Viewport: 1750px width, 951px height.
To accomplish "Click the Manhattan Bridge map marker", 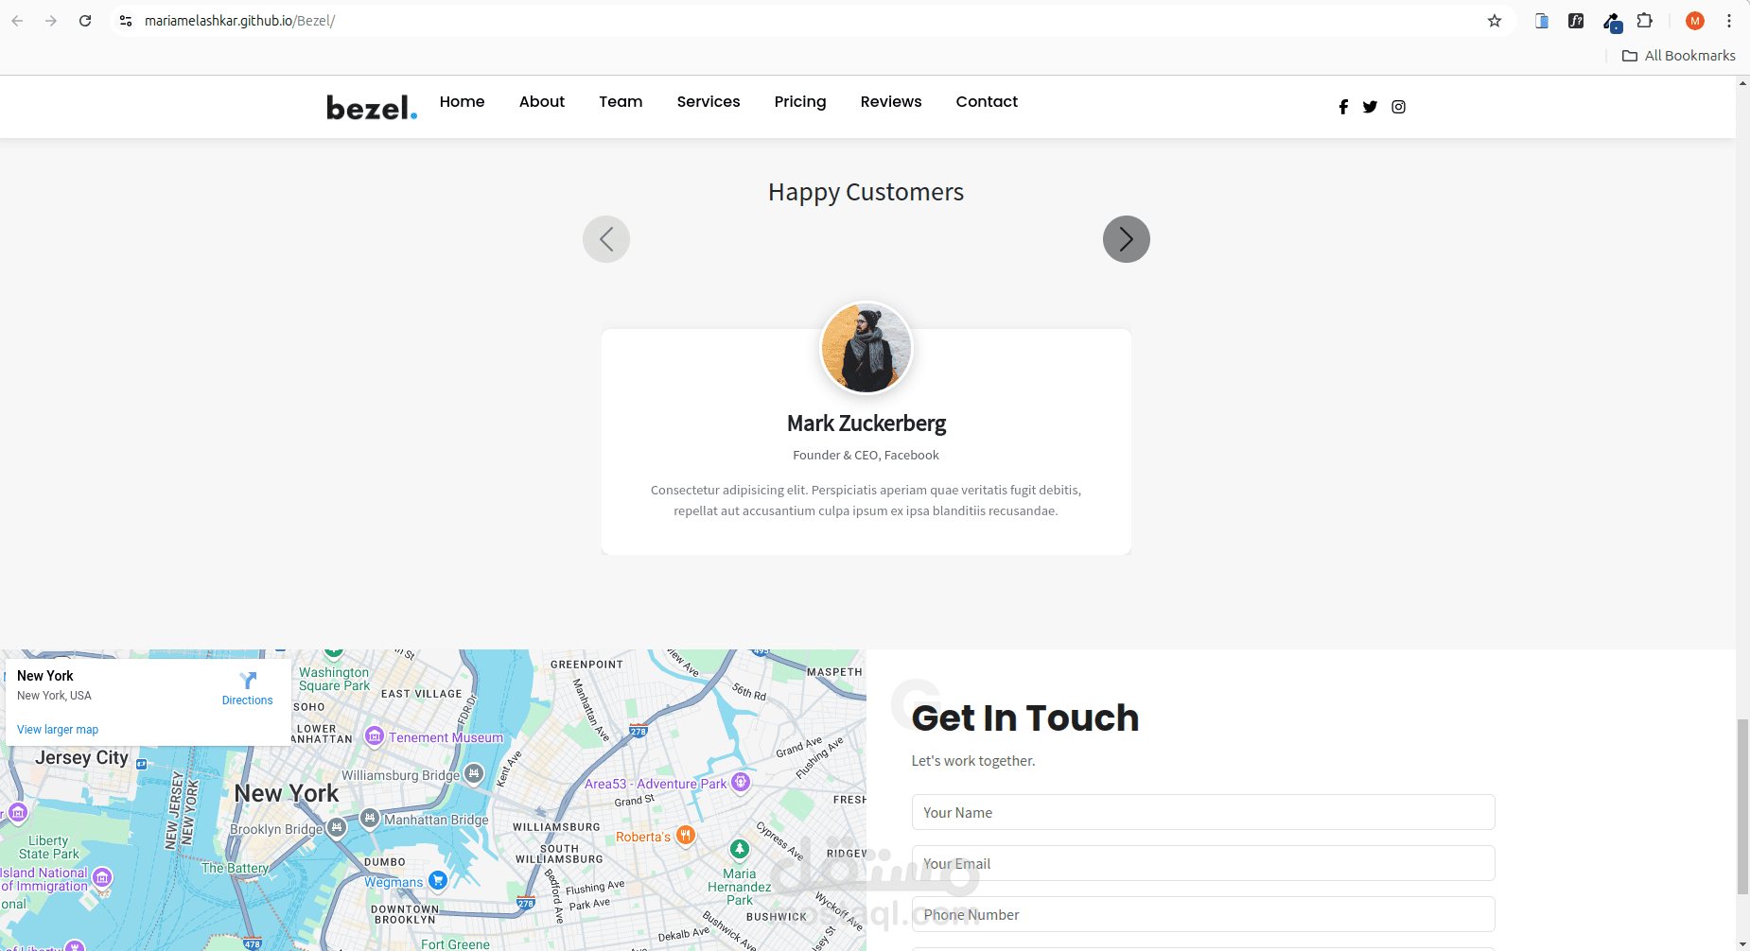I will click(x=370, y=818).
